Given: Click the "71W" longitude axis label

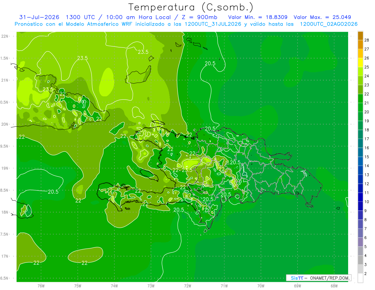Looking at the screenshot, I should (x=224, y=286).
